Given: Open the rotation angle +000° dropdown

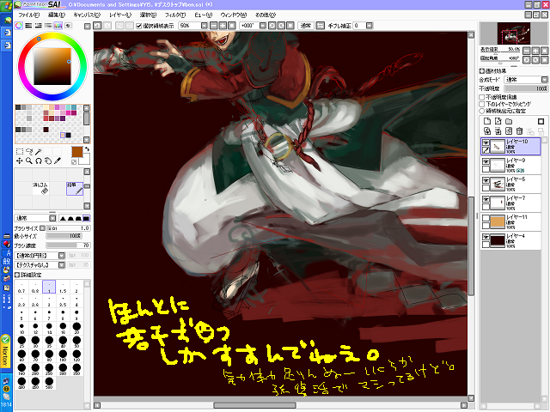Looking at the screenshot, I should coord(263,26).
